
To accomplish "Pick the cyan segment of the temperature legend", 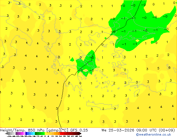I will pyautogui.click(x=34, y=133).
